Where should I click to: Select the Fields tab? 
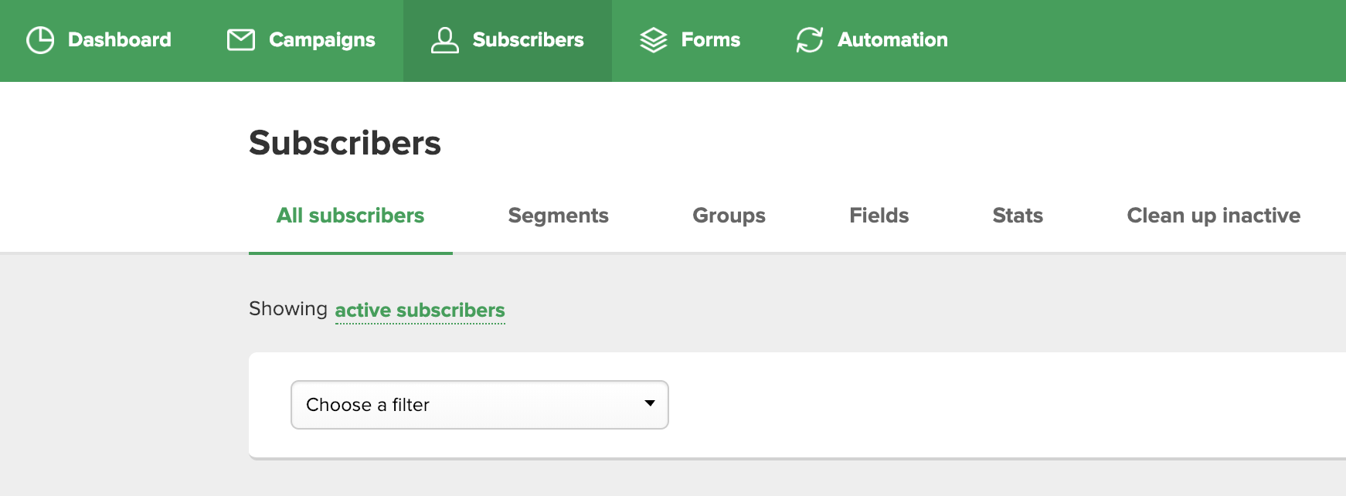tap(879, 216)
